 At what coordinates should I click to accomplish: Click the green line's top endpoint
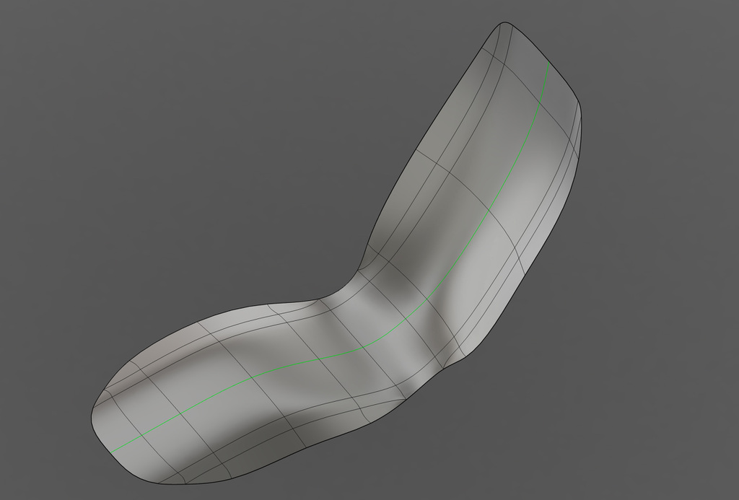coord(550,62)
